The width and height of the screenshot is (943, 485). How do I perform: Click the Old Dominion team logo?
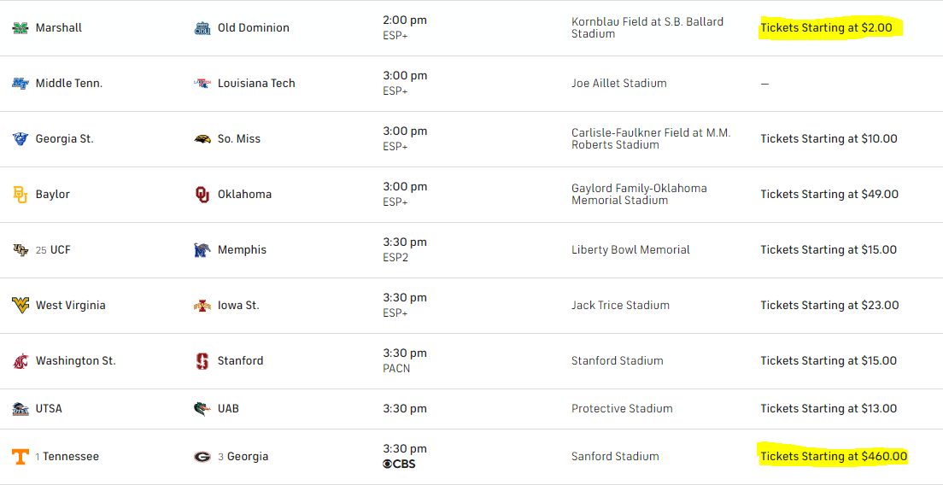coord(202,28)
